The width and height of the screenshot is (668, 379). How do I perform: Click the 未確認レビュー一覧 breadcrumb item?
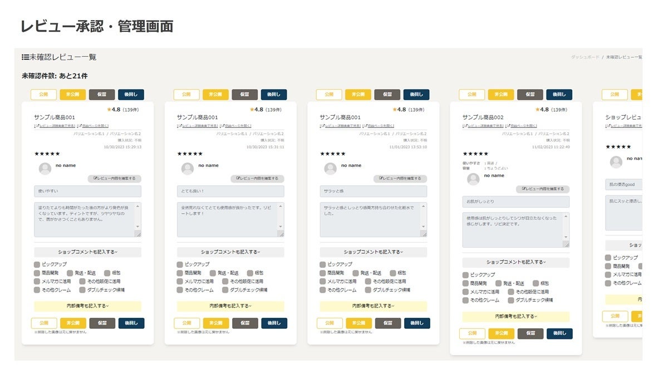click(x=623, y=57)
